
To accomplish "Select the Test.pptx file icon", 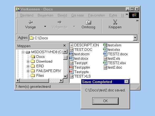I will coord(72,72).
